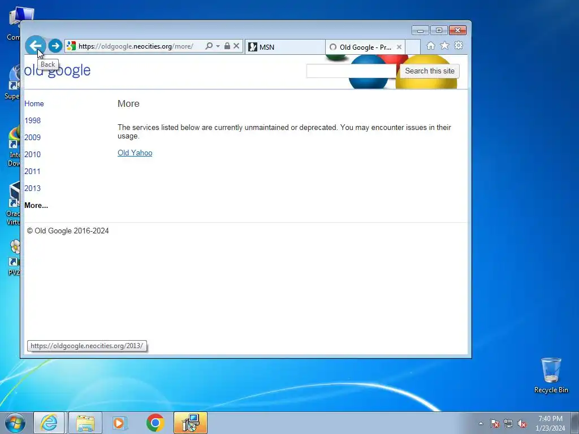Select the PVZ desktop shortcut

[14, 258]
